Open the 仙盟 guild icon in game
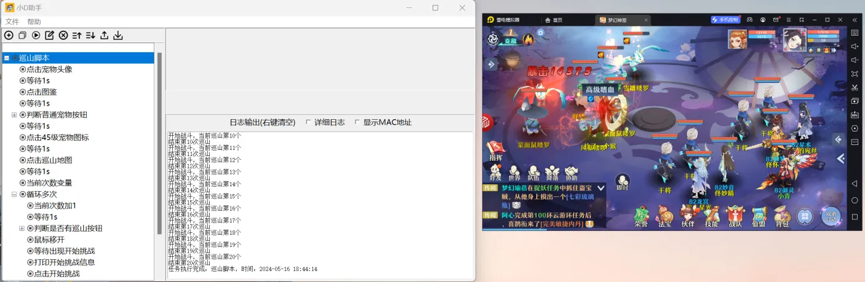The width and height of the screenshot is (865, 282). pyautogui.click(x=759, y=217)
